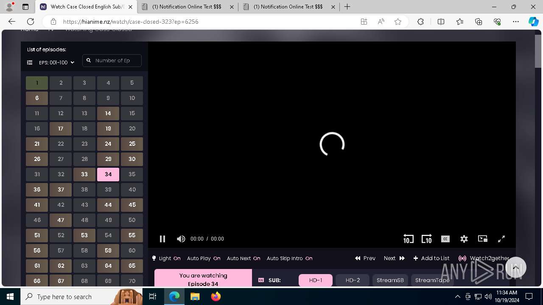Enable picture-in-picture mode
Image resolution: width=543 pixels, height=305 pixels.
pos(483,239)
